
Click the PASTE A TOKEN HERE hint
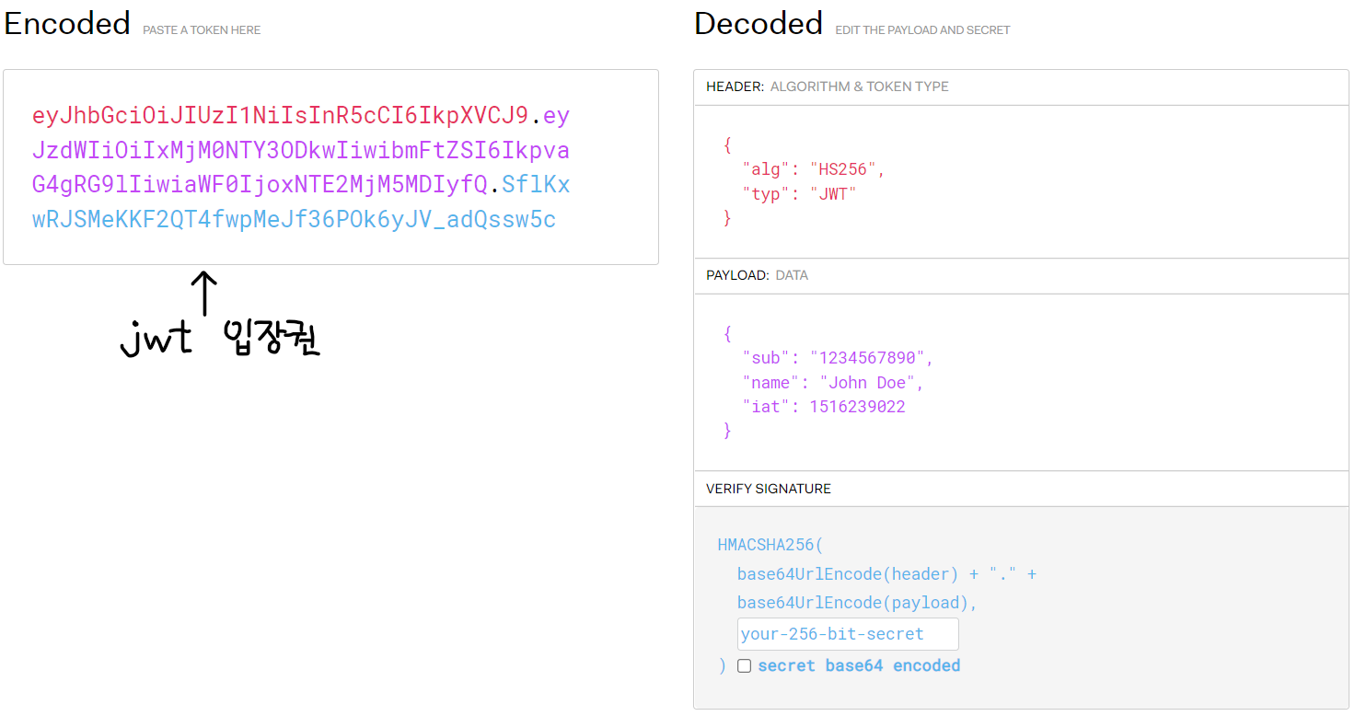click(202, 30)
